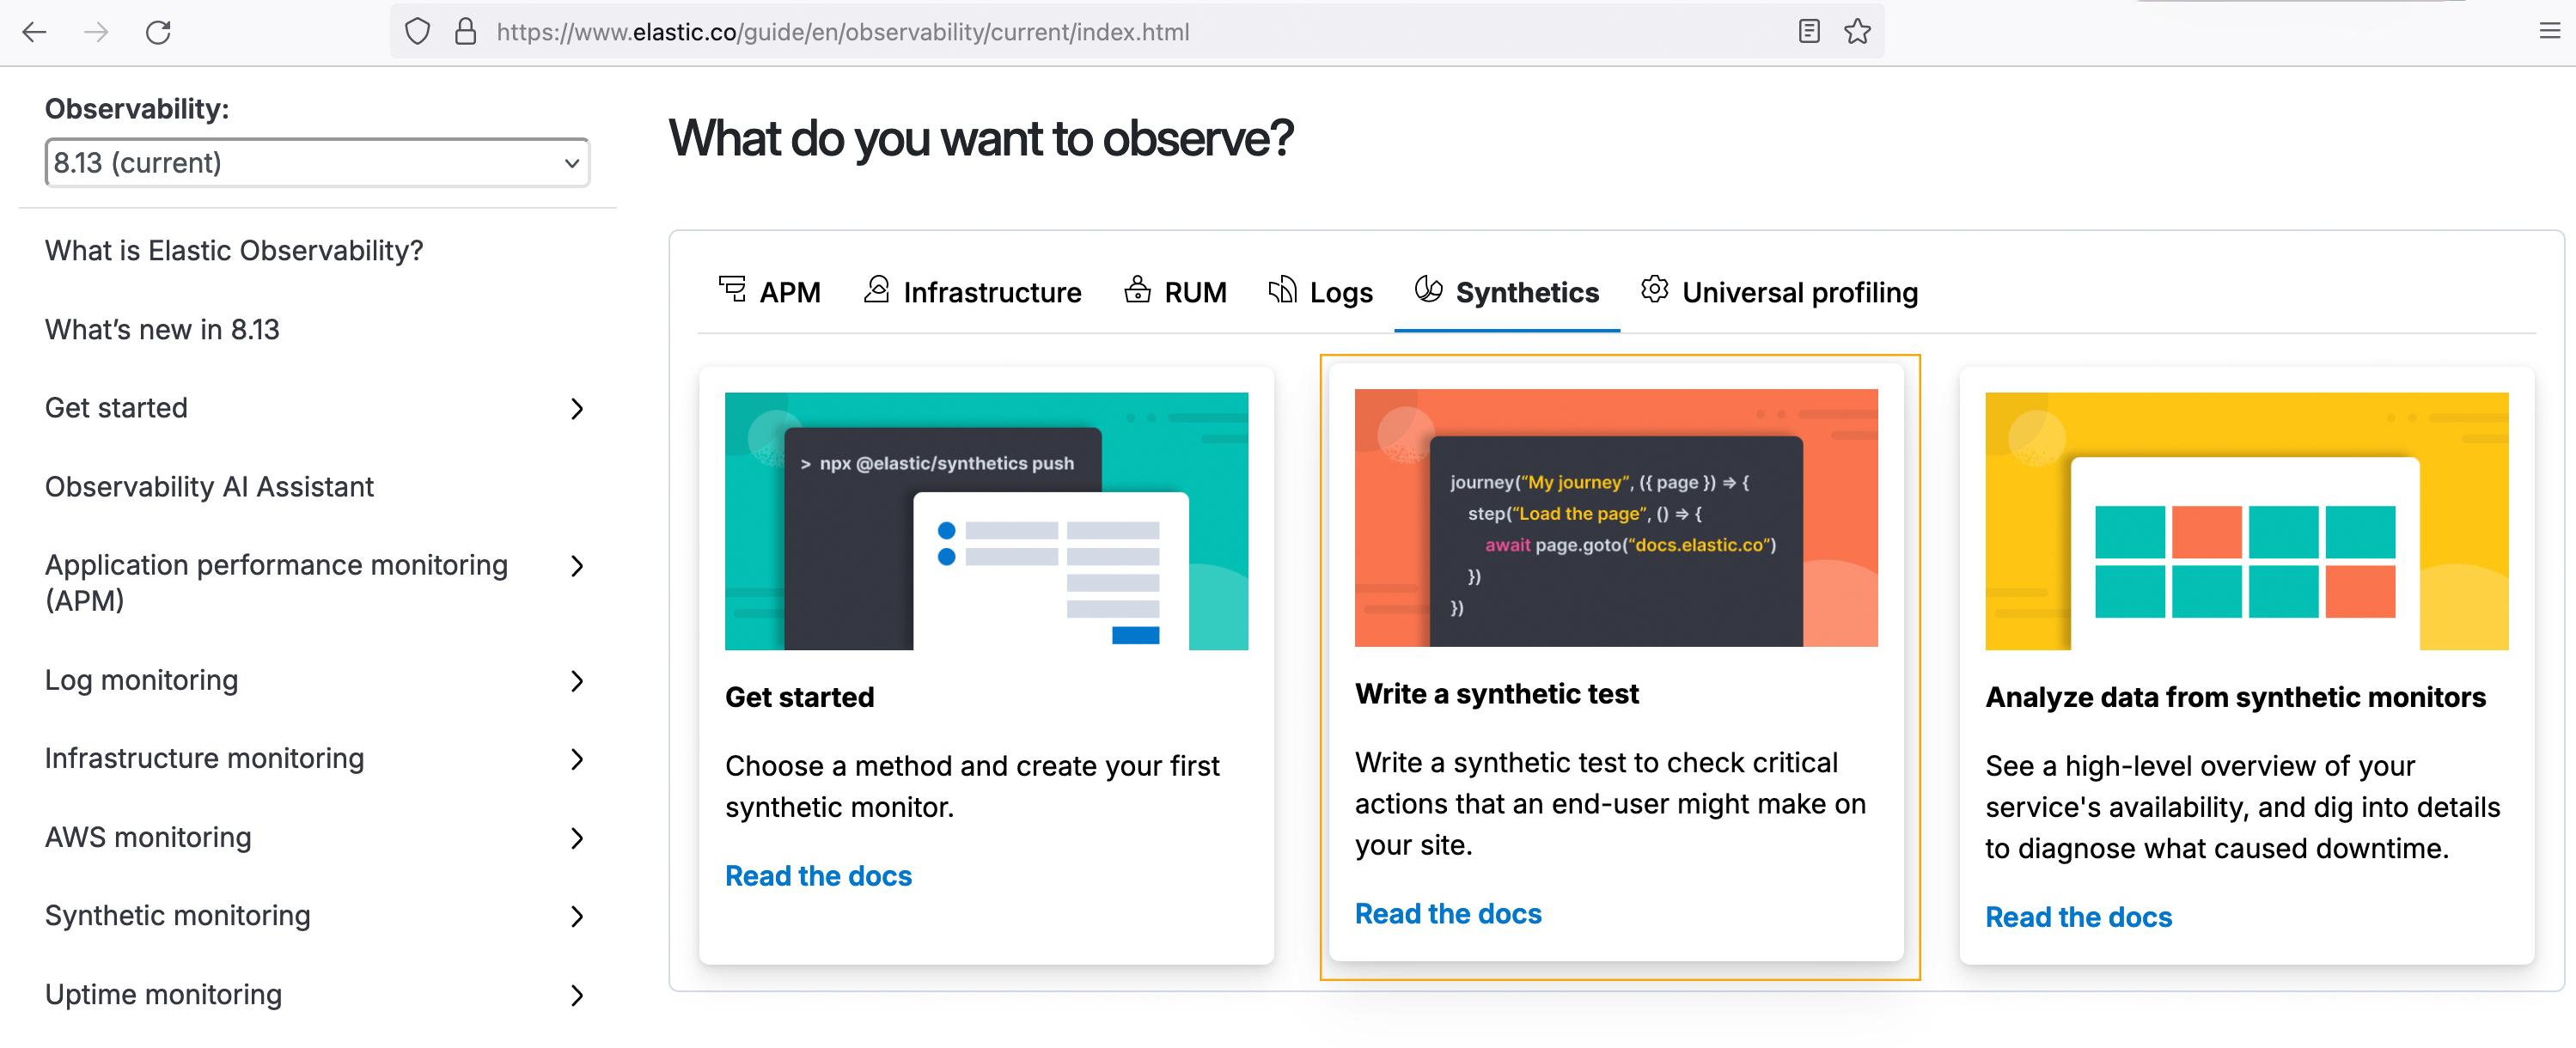
Task: Open the version dropdown showing 8.13 (current)
Action: [317, 162]
